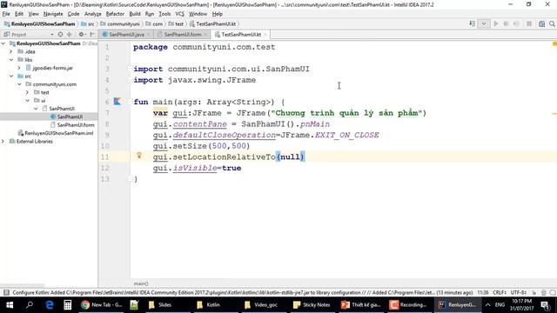The image size is (557, 313).
Task: Open Sticky Notes from taskbar
Action: click(x=312, y=305)
